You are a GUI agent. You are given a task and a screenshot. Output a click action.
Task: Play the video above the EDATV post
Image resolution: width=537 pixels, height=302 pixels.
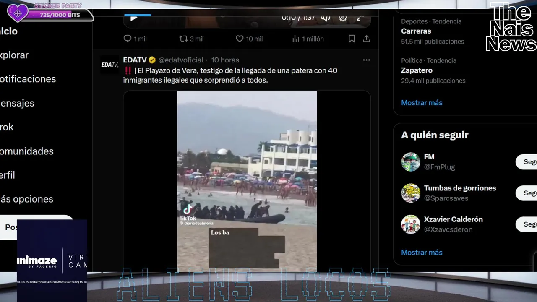(x=134, y=18)
